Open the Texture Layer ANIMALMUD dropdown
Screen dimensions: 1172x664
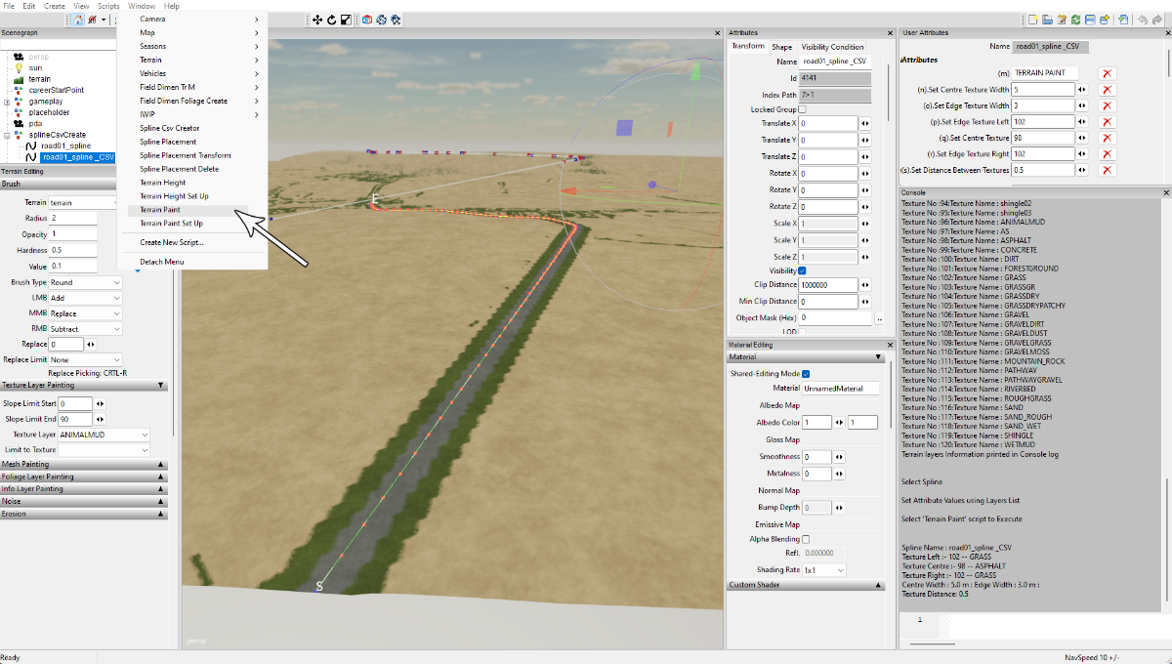click(104, 436)
